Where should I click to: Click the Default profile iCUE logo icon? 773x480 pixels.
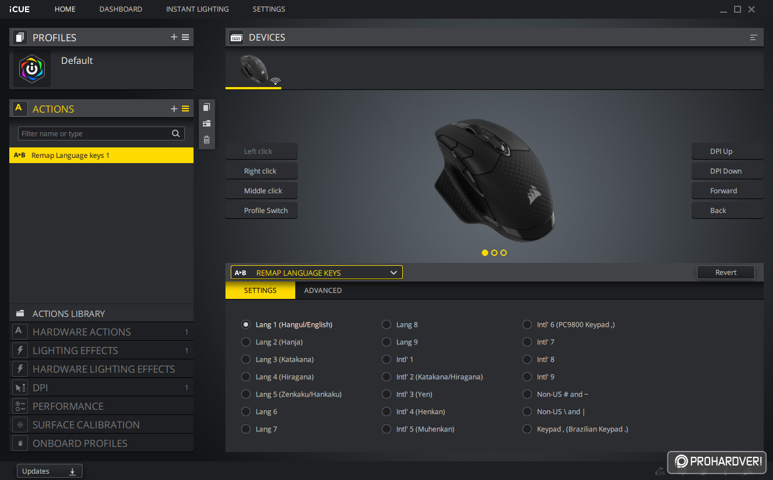coord(32,68)
